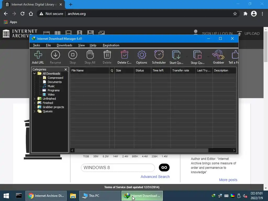Image resolution: width=268 pixels, height=201 pixels.
Task: Click the download list horizontal scrollbar thumb
Action: 141,150
